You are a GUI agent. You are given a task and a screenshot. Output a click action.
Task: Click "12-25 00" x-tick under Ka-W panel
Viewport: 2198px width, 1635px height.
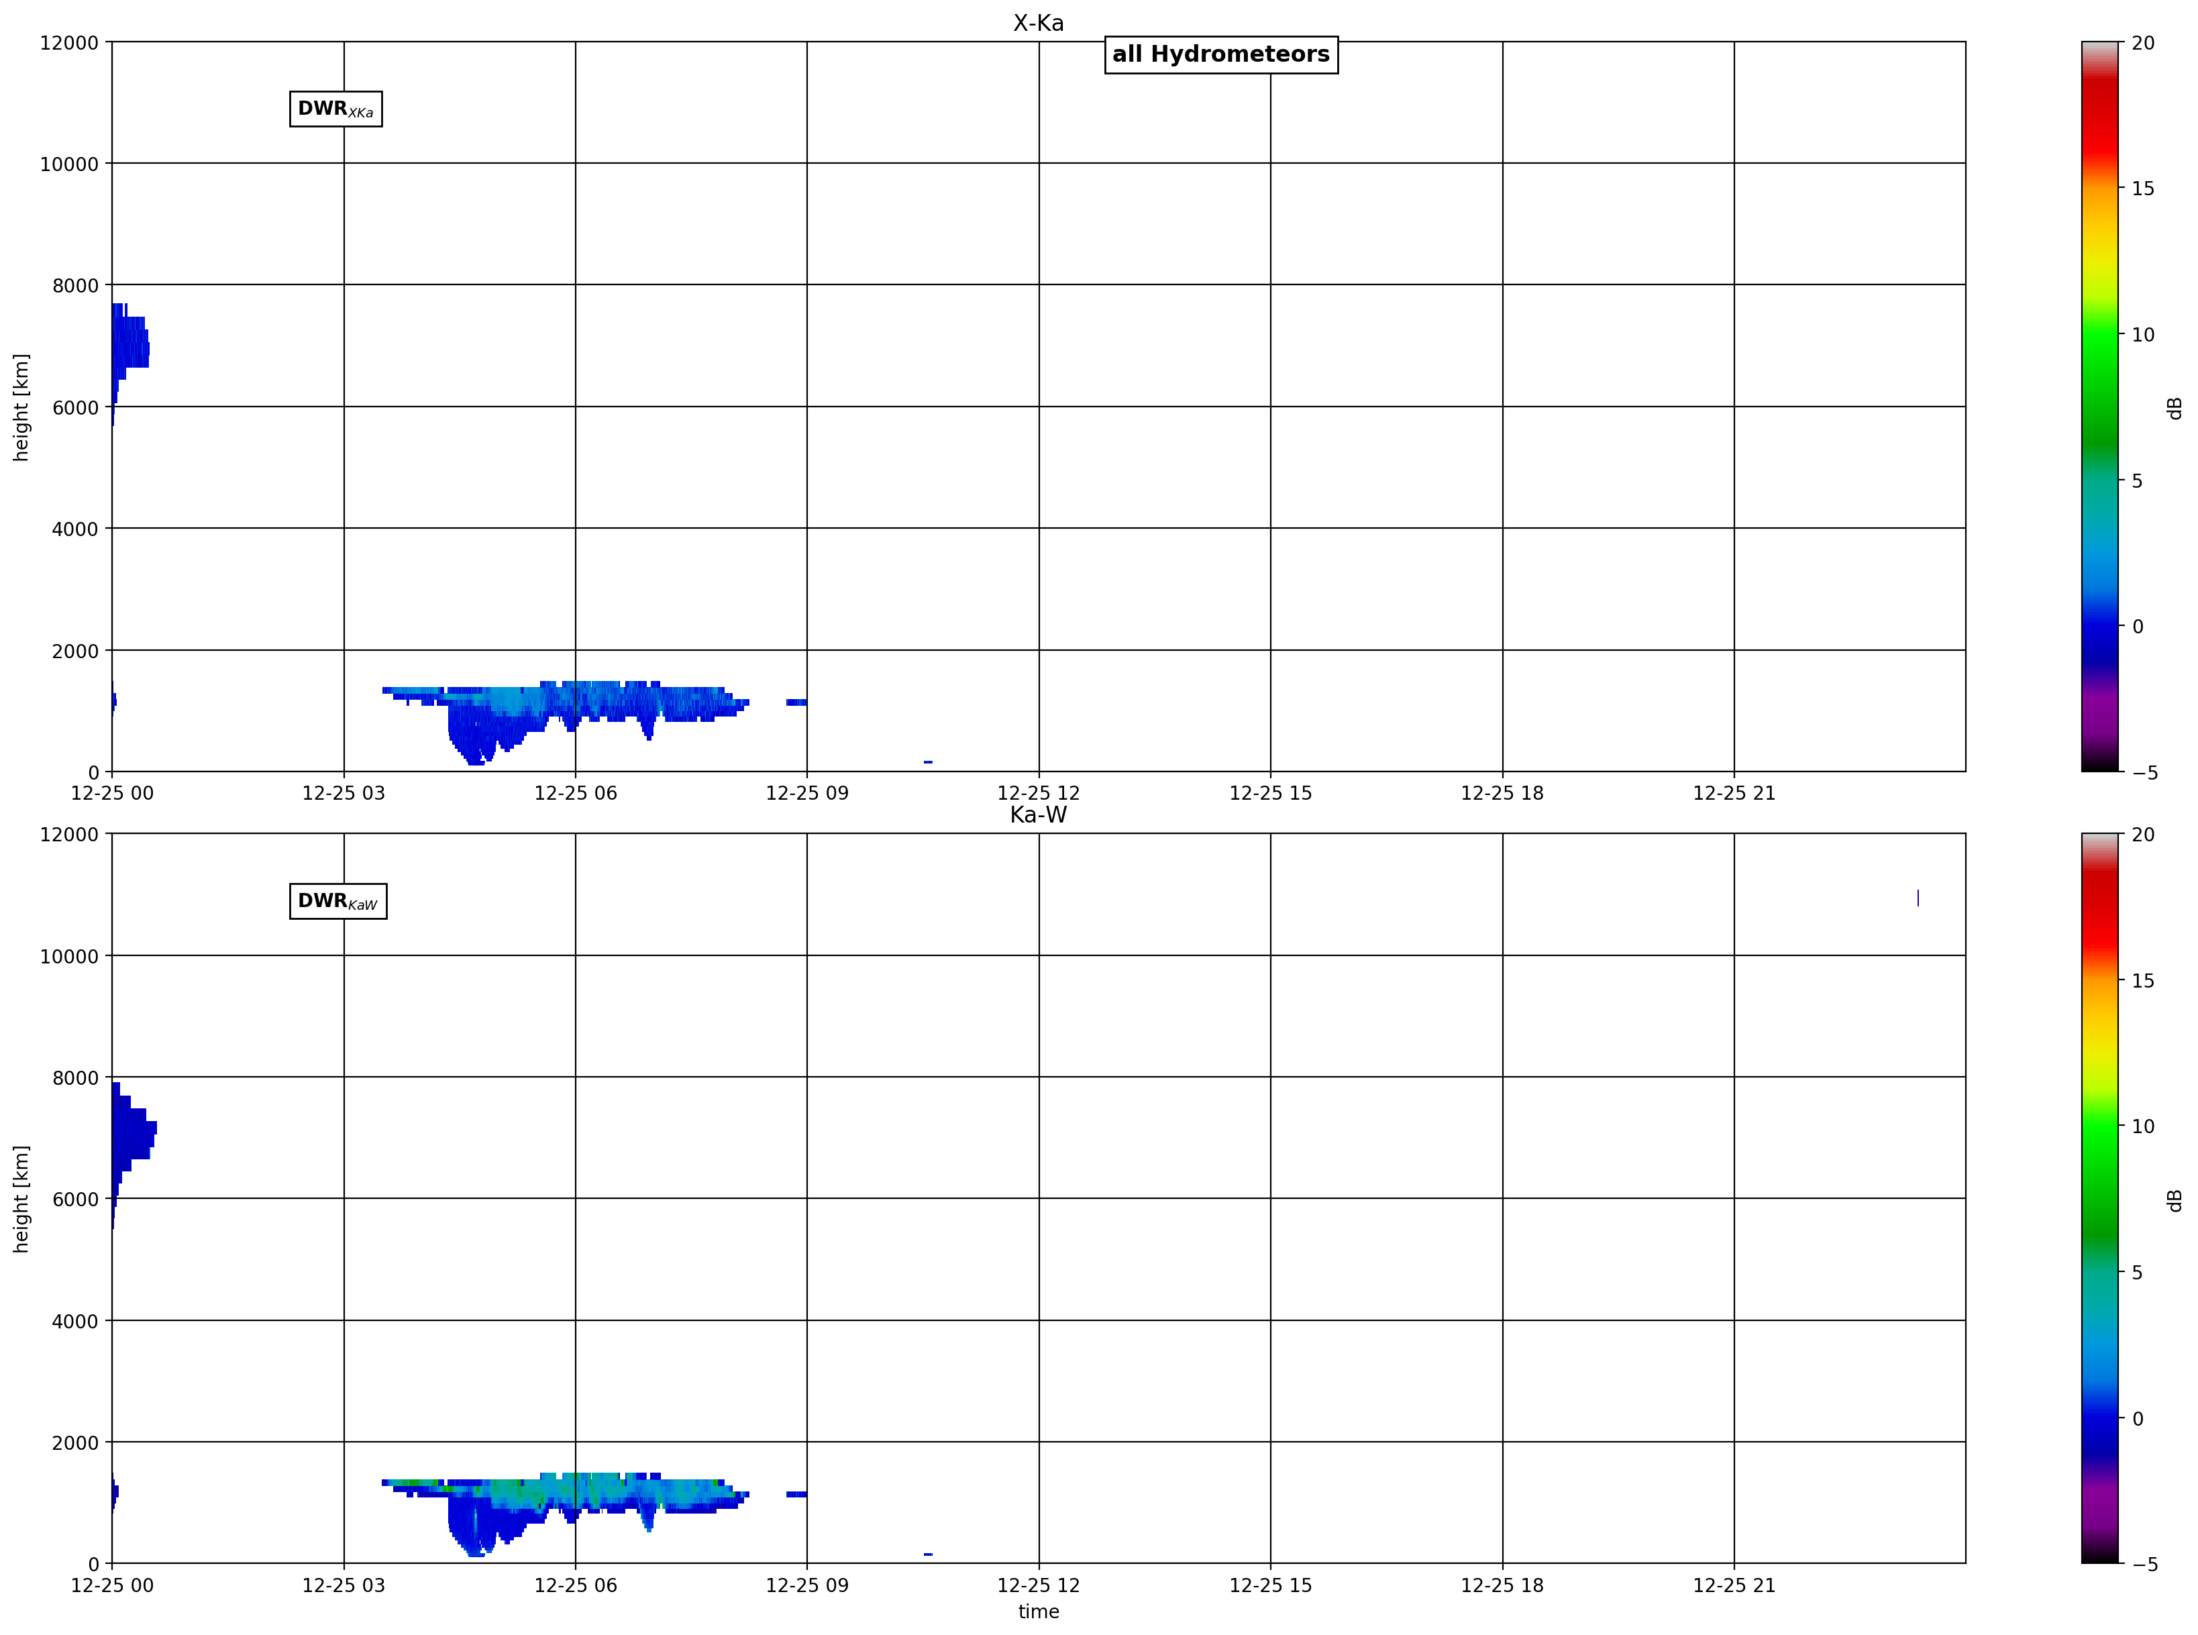[x=112, y=1585]
